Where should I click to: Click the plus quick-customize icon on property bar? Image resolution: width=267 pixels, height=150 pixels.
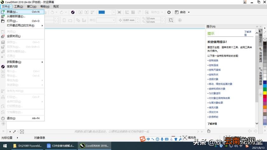tap(180, 20)
